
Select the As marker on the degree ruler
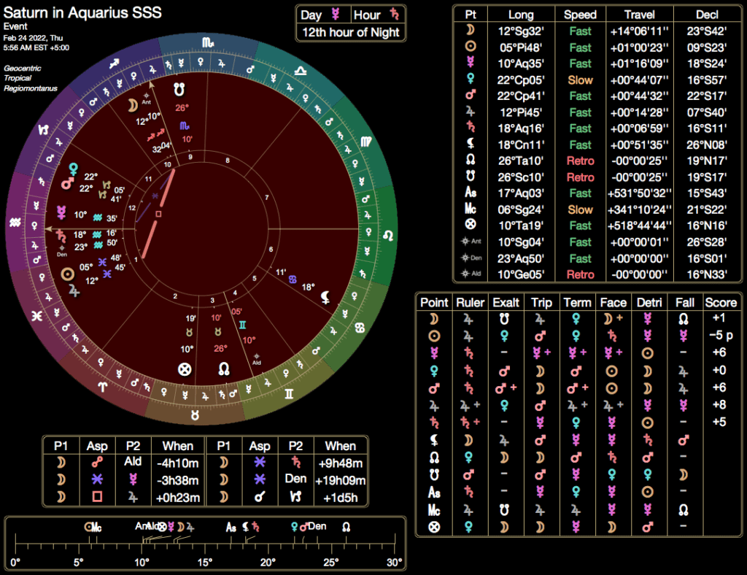231,527
